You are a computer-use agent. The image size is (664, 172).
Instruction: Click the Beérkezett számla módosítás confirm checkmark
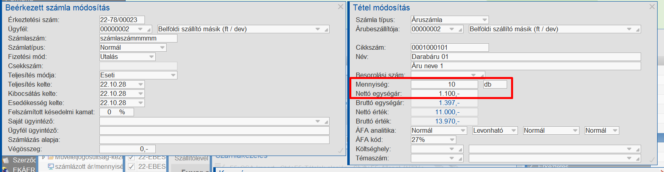point(340,150)
